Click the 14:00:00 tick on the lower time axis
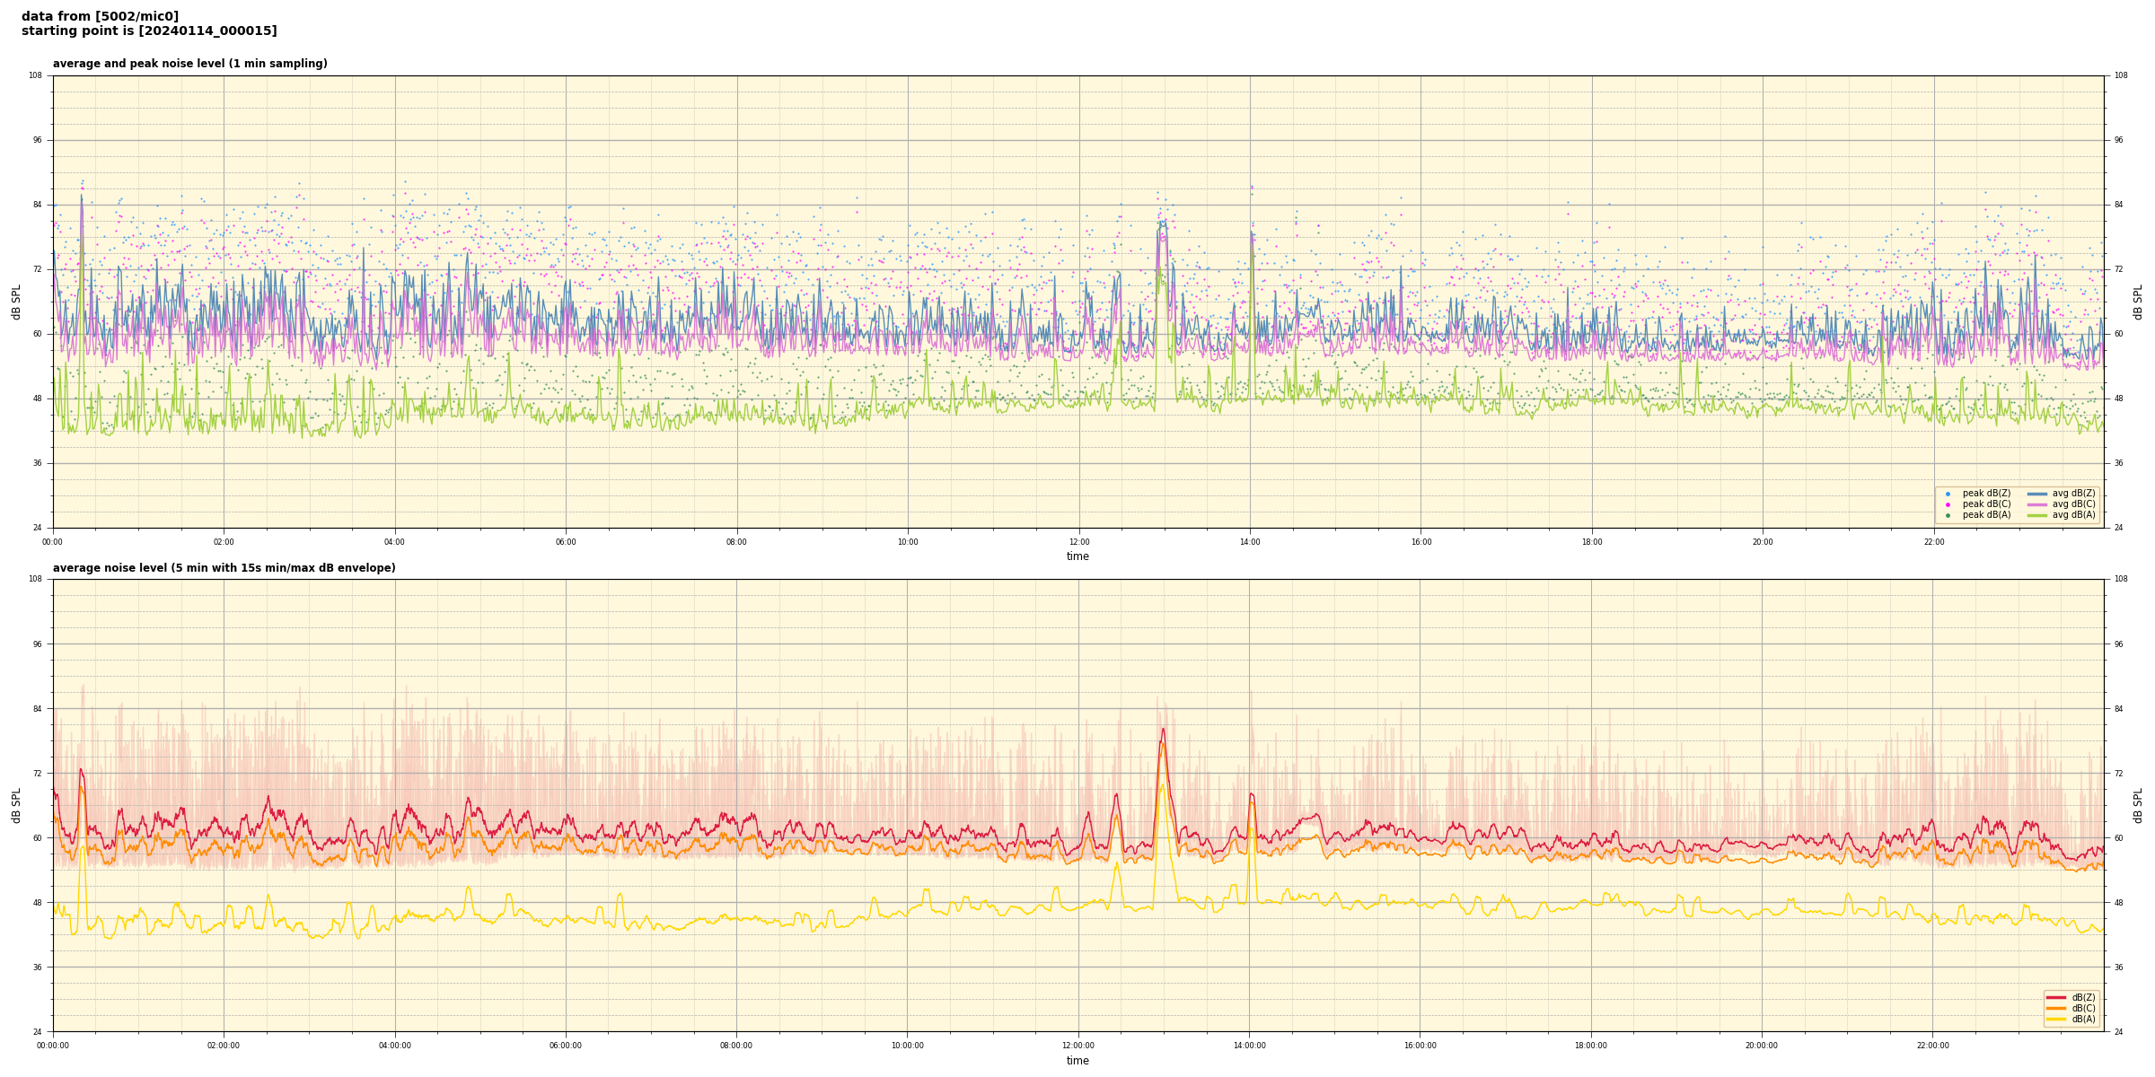 click(x=1249, y=1046)
